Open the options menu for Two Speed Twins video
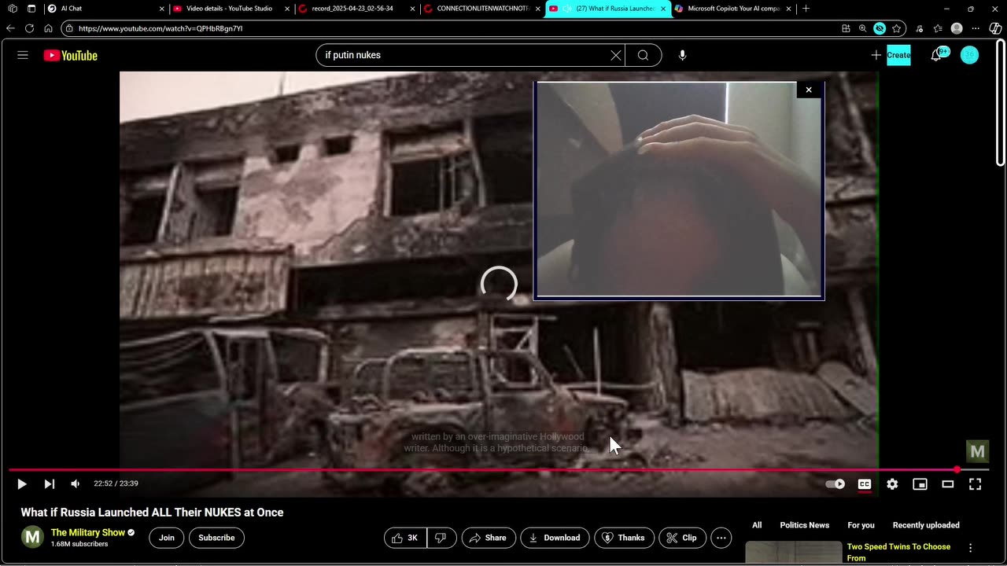The image size is (1007, 566). coord(970,548)
